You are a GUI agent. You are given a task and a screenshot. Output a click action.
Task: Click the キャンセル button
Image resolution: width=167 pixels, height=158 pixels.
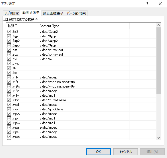[x=126, y=152]
